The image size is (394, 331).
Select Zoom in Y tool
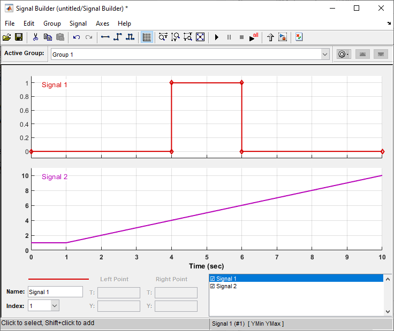[176, 37]
